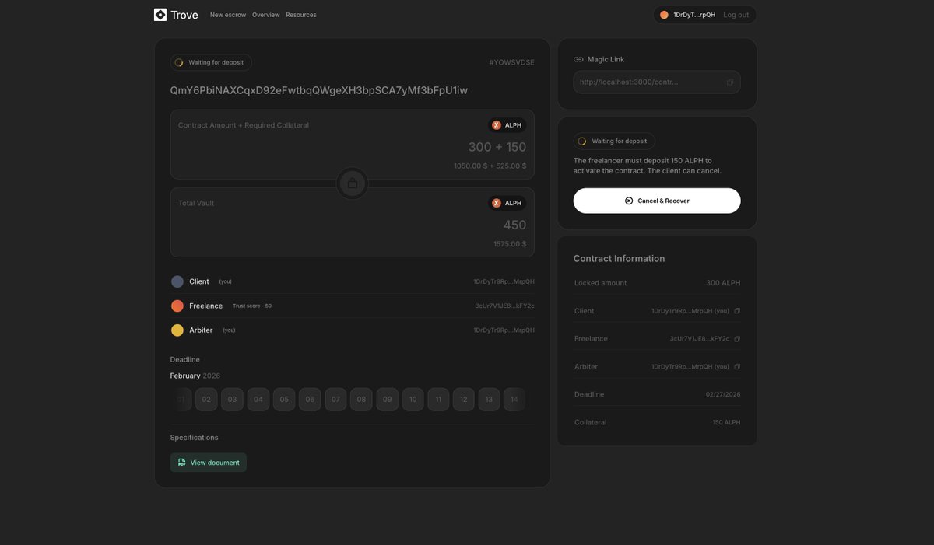The image size is (934, 545).
Task: Select day 13 in the deadline calendar
Action: pos(489,400)
